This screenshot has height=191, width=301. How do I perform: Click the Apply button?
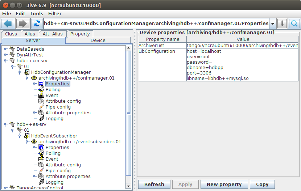(x=185, y=184)
